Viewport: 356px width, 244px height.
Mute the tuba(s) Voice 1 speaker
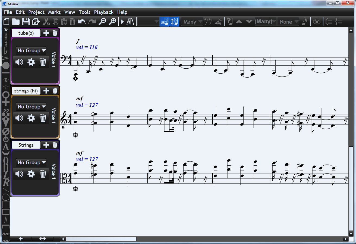[19, 62]
